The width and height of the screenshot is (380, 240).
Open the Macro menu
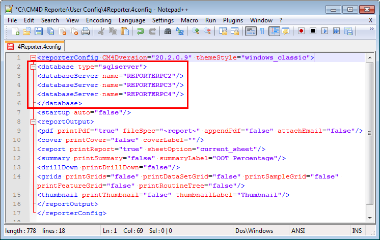[x=189, y=20]
